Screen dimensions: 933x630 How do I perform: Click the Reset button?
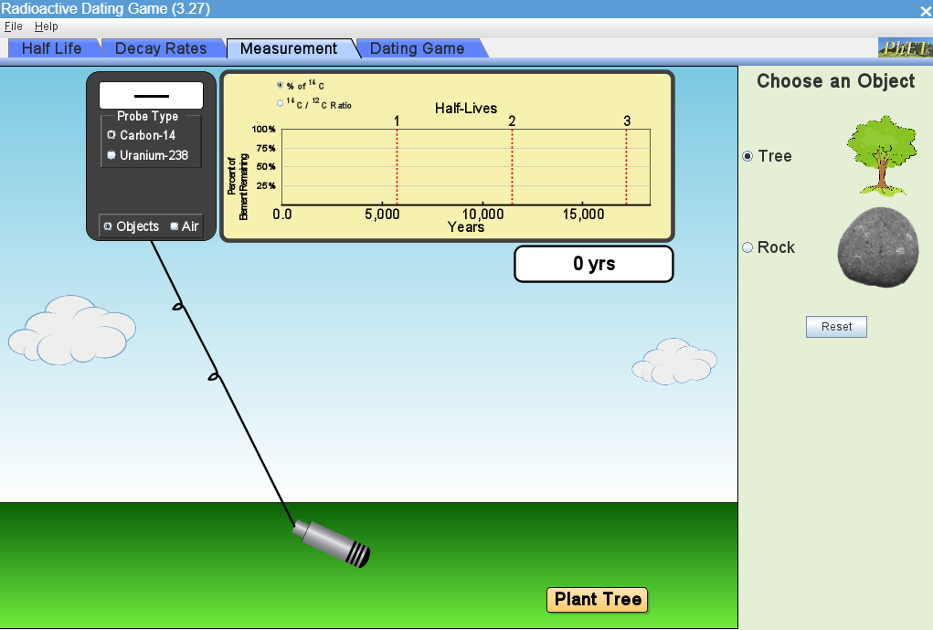point(836,327)
